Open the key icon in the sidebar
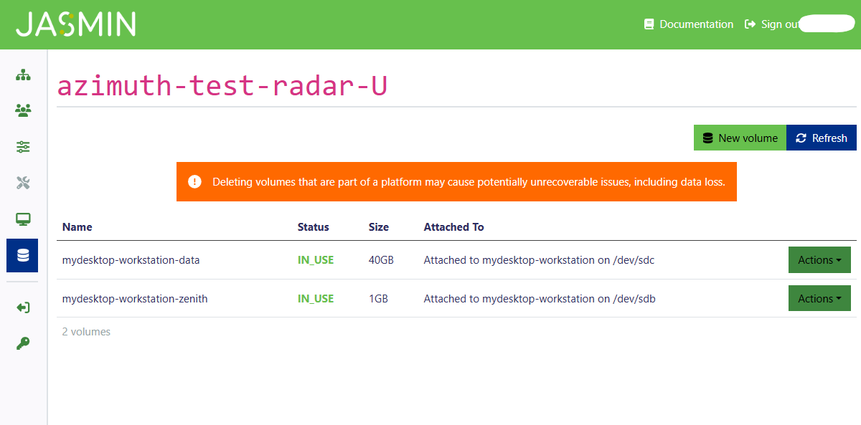Image resolution: width=861 pixels, height=425 pixels. click(x=23, y=344)
